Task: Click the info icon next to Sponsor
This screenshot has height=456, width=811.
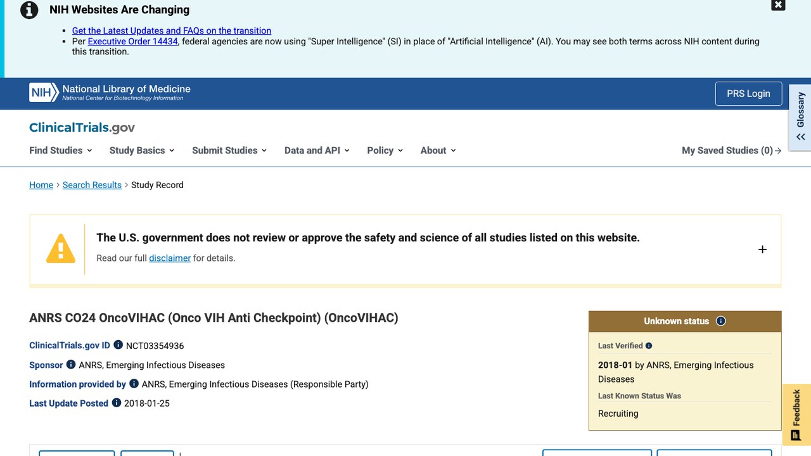Action: pos(71,364)
